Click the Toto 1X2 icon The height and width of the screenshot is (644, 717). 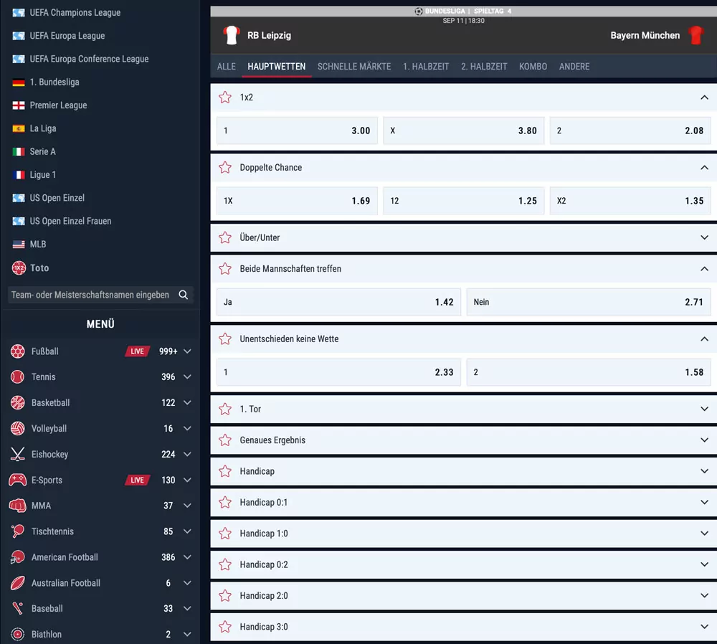click(19, 267)
